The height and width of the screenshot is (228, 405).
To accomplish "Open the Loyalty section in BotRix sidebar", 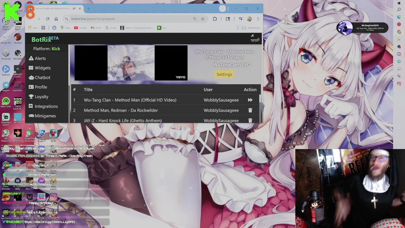I will pos(38,97).
